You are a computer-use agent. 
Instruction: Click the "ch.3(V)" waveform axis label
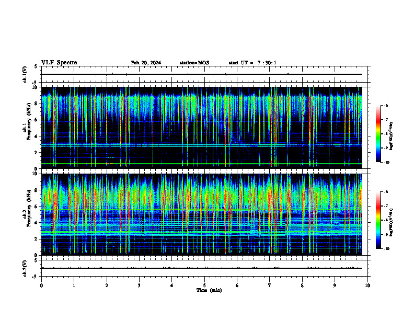[x=25, y=269]
